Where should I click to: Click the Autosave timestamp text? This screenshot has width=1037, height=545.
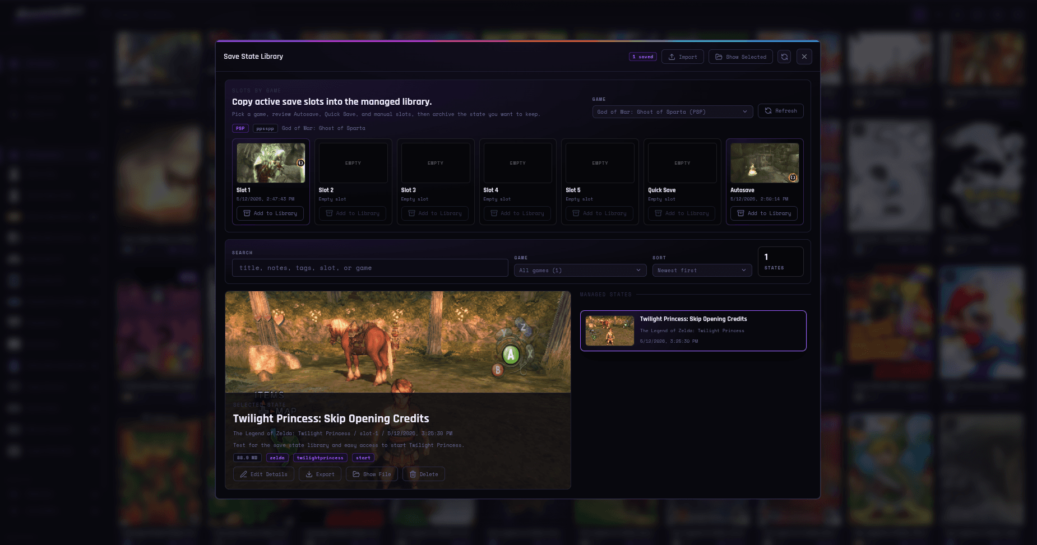(x=759, y=199)
